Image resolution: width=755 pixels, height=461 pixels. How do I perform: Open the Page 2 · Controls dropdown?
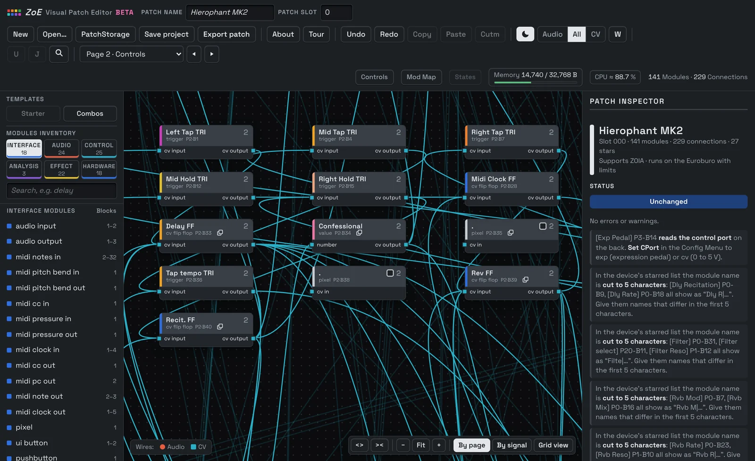pyautogui.click(x=132, y=54)
